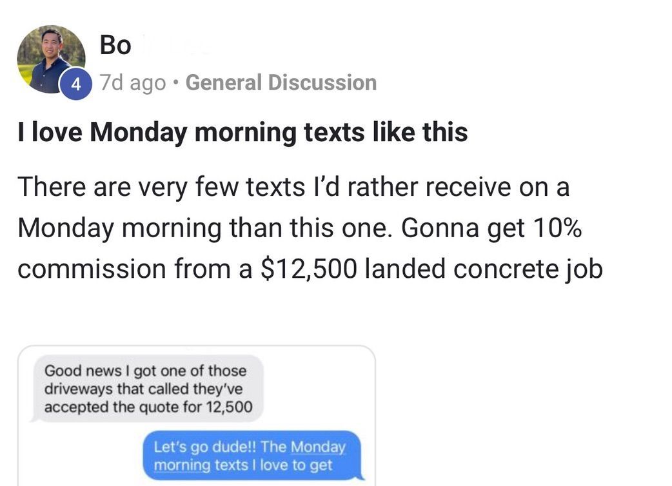The width and height of the screenshot is (672, 486).
Task: Open the post title about Monday morning texts
Action: 242,132
